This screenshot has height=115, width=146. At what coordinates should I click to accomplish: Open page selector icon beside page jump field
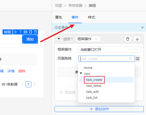click(x=137, y=59)
